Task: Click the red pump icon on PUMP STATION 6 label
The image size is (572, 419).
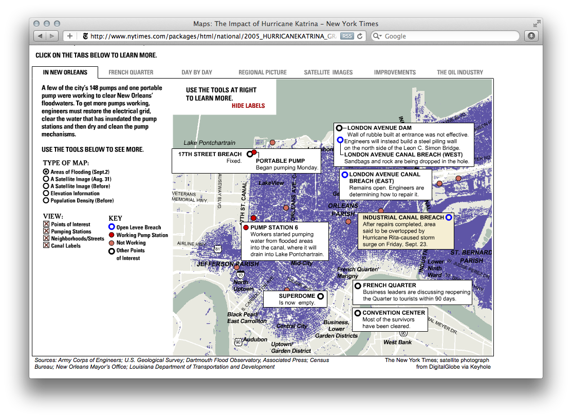Action: (x=247, y=227)
